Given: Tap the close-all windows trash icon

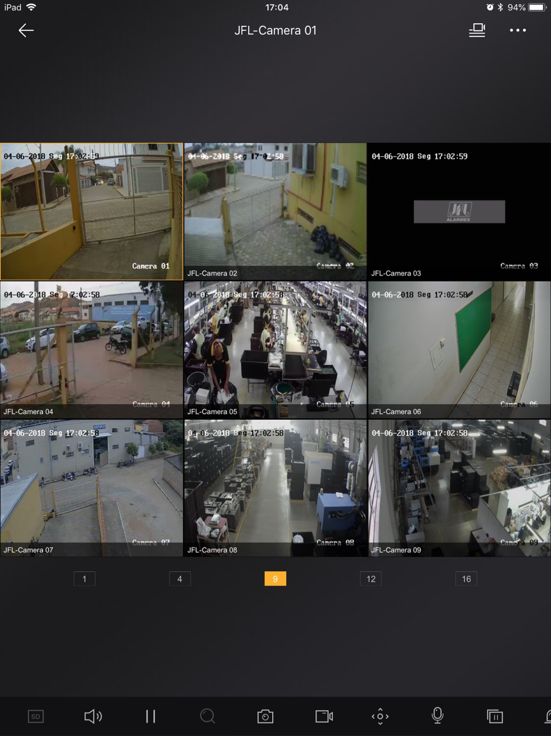Looking at the screenshot, I should pyautogui.click(x=495, y=716).
